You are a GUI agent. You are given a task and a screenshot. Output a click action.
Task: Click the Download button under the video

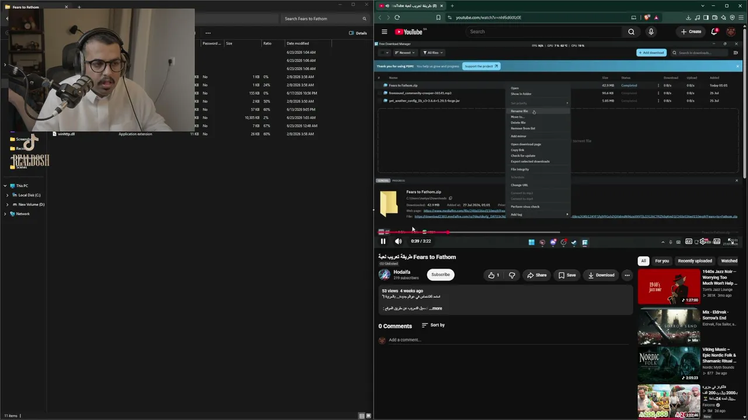[x=601, y=275]
